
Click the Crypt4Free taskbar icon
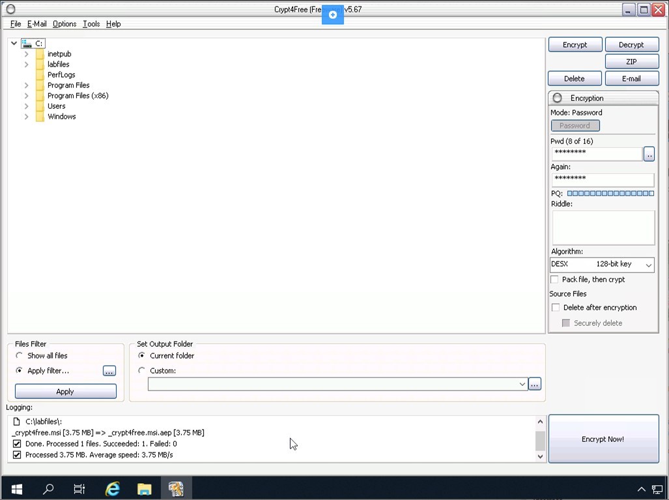(x=175, y=489)
